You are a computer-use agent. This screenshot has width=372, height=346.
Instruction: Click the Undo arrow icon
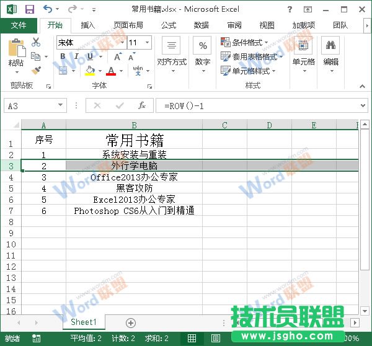point(48,9)
